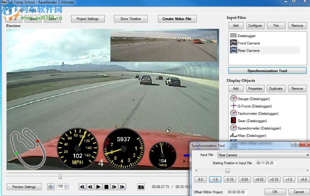
Task: Cancel the Synchronization Tool dialog
Action: 299,192
